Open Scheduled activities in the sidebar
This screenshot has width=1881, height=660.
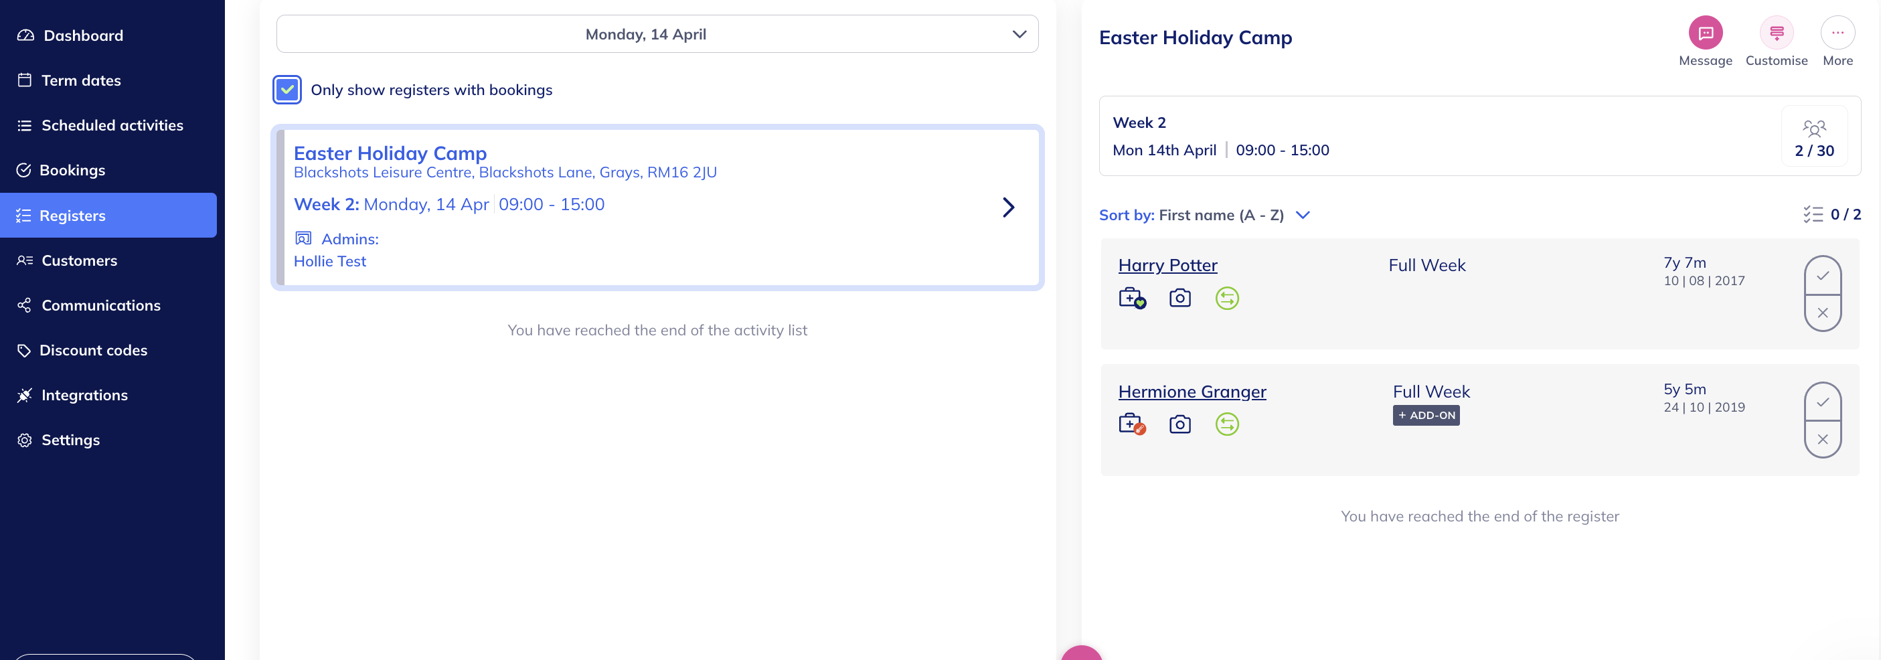pos(112,126)
